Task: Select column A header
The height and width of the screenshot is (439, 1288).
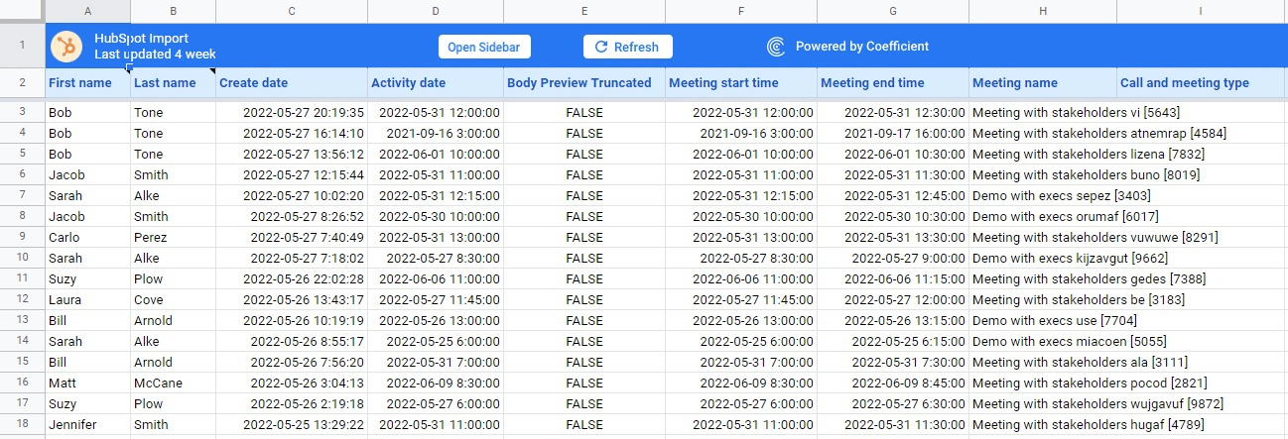Action: pos(88,11)
